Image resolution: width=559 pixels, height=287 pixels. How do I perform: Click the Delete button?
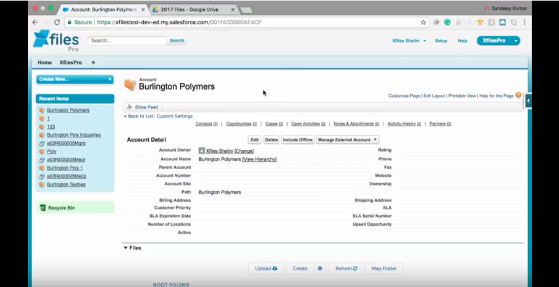271,140
